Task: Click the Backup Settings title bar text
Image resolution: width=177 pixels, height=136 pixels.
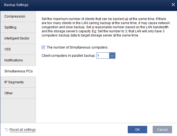Action: click(x=16, y=5)
